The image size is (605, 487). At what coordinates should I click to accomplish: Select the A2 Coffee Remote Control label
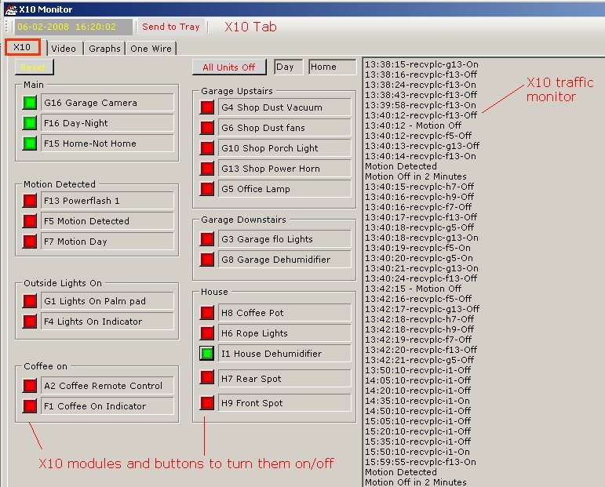[108, 386]
